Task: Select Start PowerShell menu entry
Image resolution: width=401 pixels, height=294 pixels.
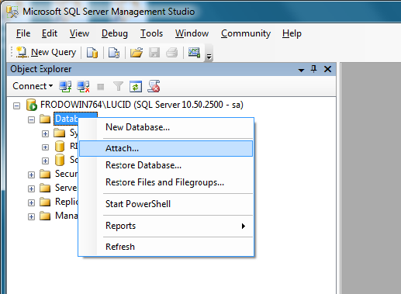Action: (166, 204)
